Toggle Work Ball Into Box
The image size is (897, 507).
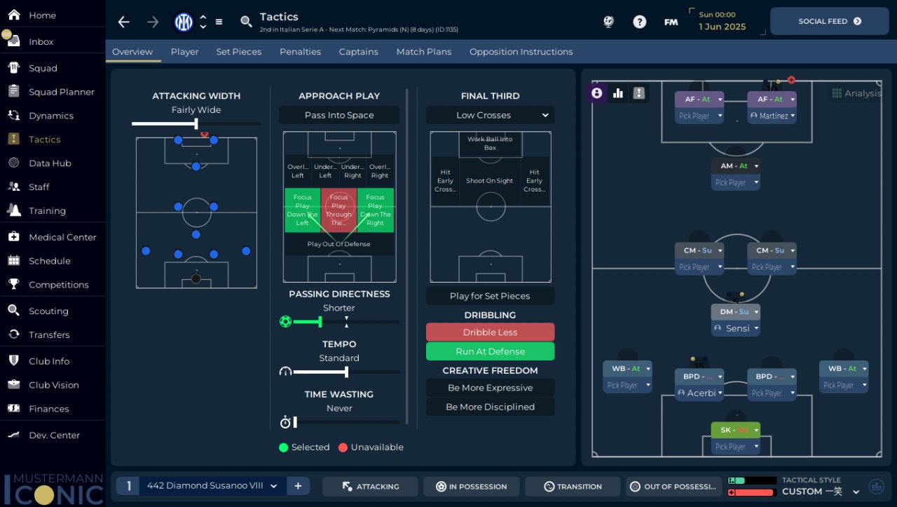pos(490,144)
